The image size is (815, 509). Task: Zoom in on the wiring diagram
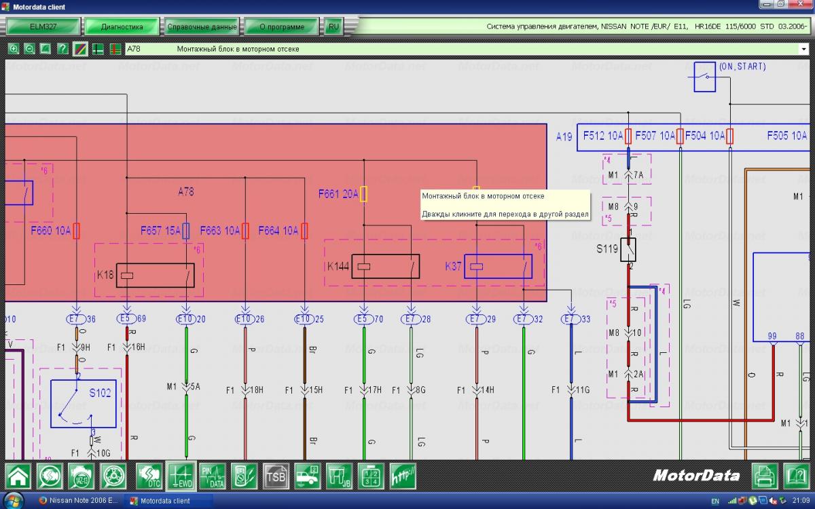pyautogui.click(x=14, y=49)
